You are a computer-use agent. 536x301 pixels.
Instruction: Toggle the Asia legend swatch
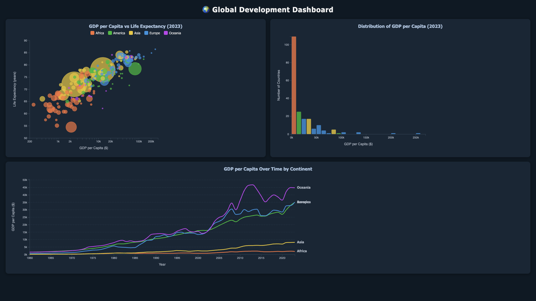point(131,33)
